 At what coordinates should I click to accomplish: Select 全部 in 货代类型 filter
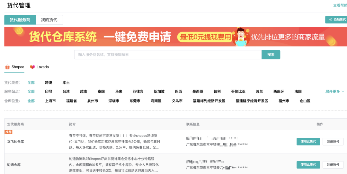(x=31, y=83)
